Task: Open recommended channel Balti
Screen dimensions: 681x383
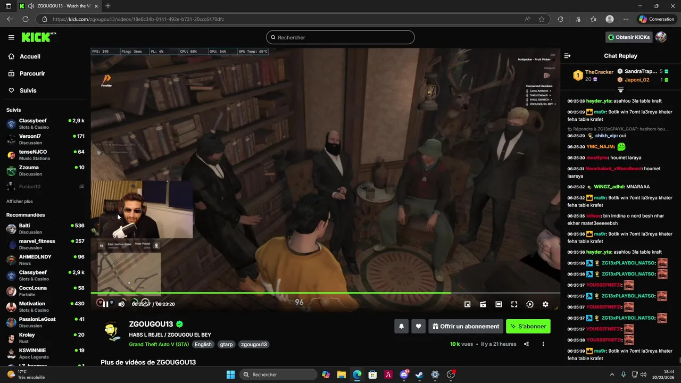Action: tap(45, 228)
